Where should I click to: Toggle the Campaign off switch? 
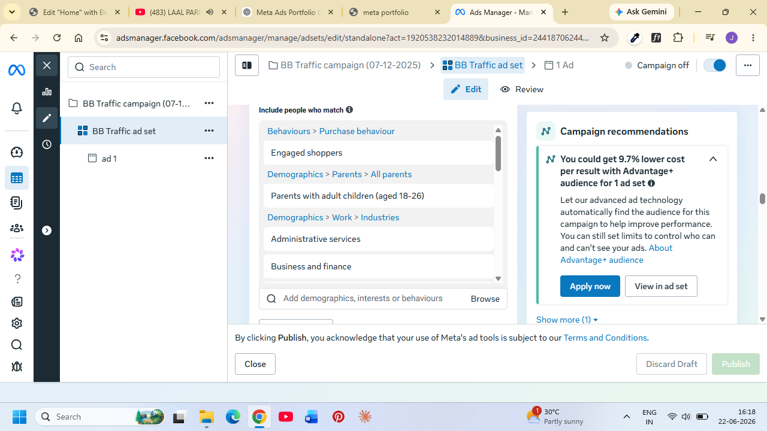tap(715, 65)
